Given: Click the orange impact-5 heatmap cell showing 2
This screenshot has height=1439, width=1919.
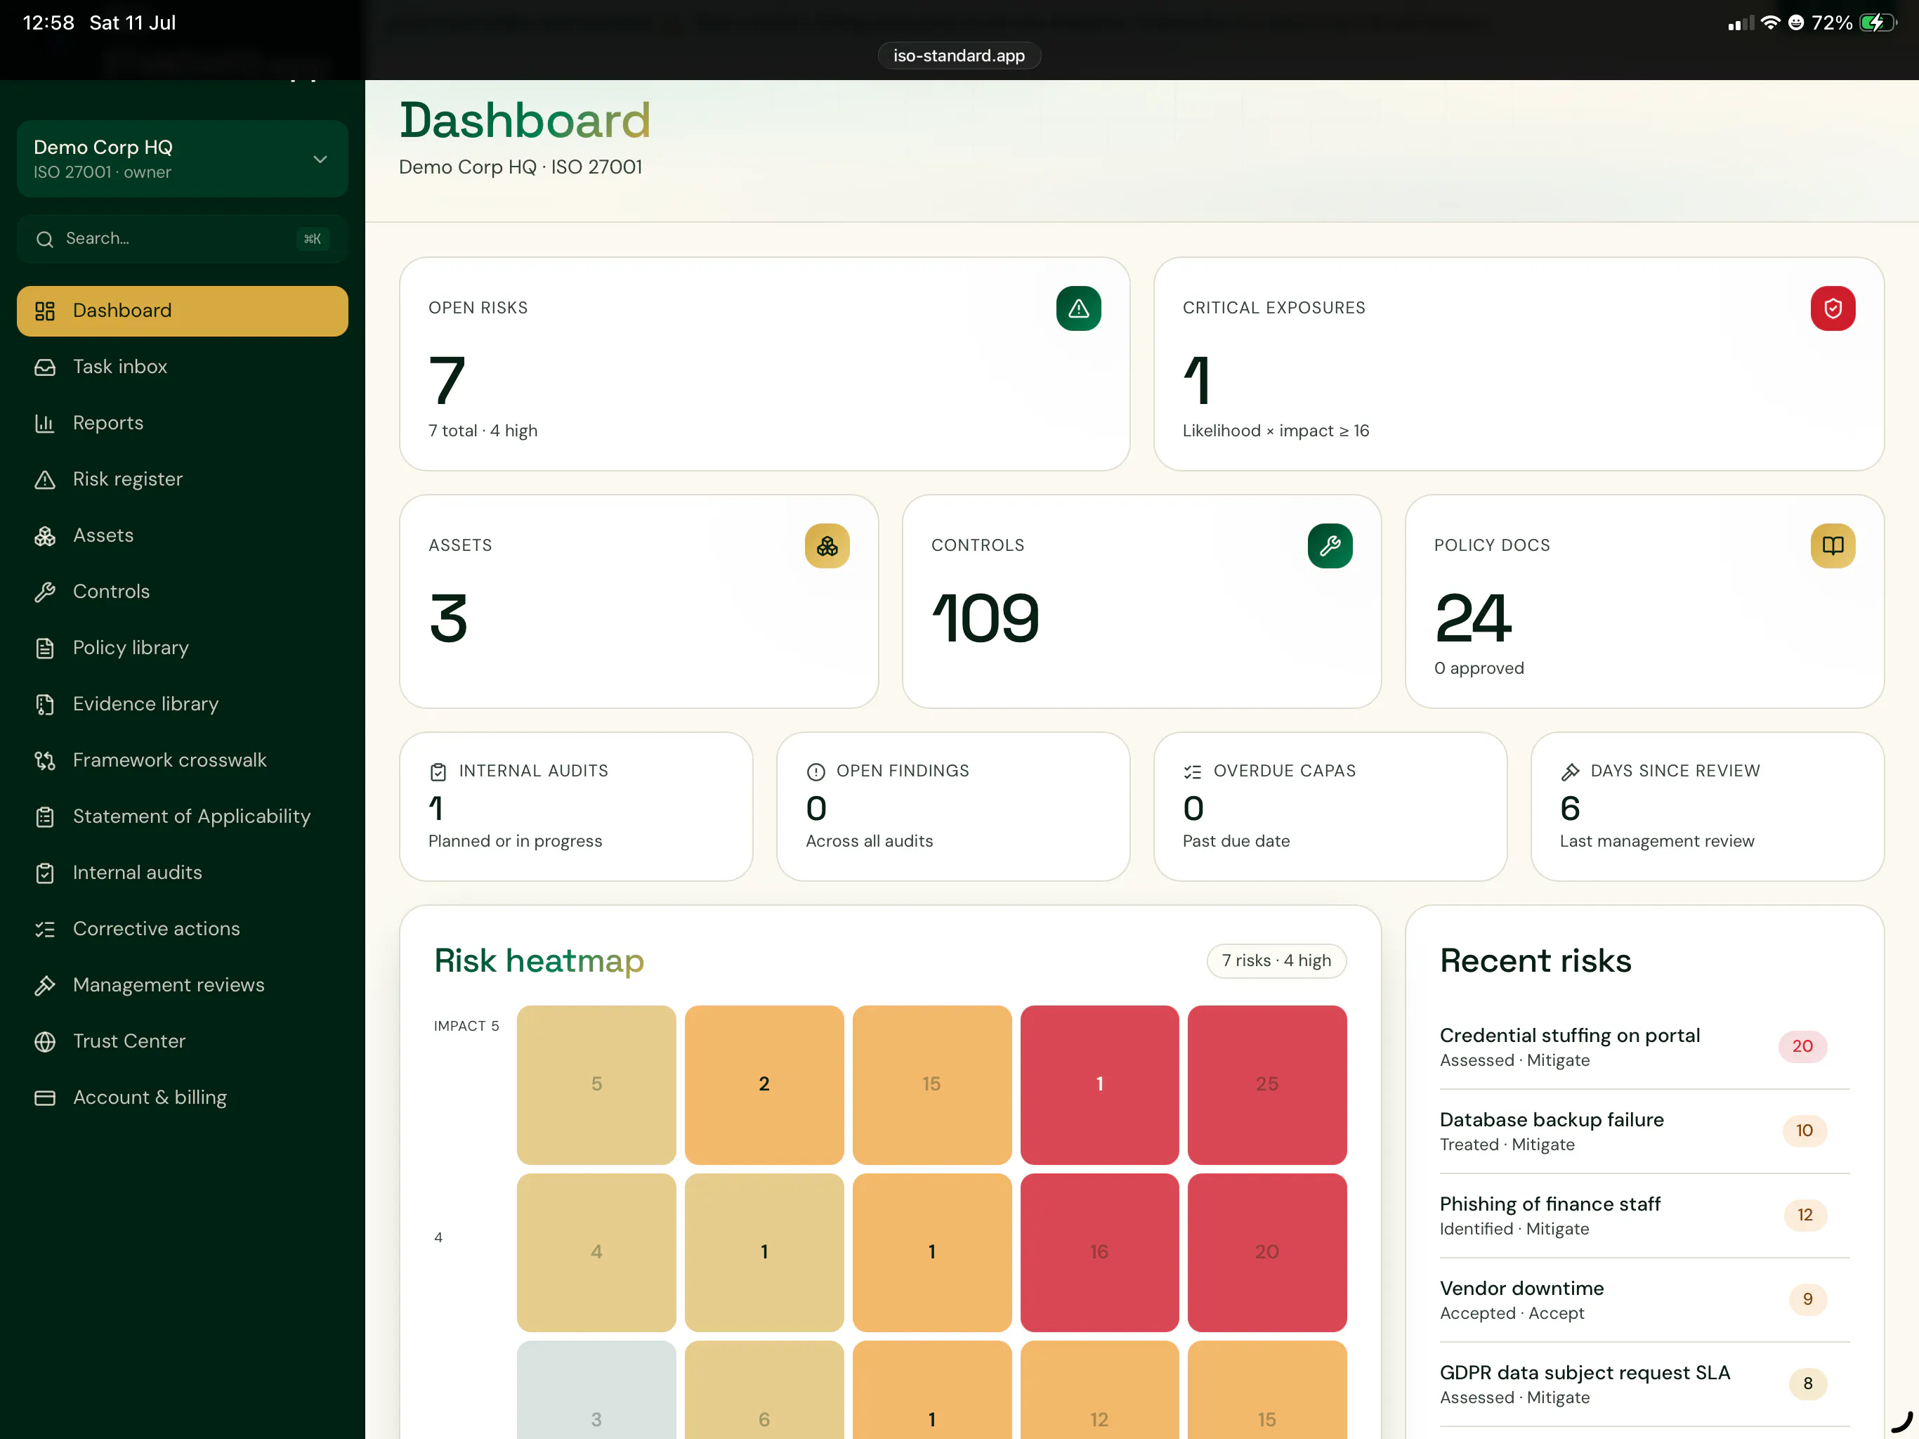Looking at the screenshot, I should pos(764,1085).
